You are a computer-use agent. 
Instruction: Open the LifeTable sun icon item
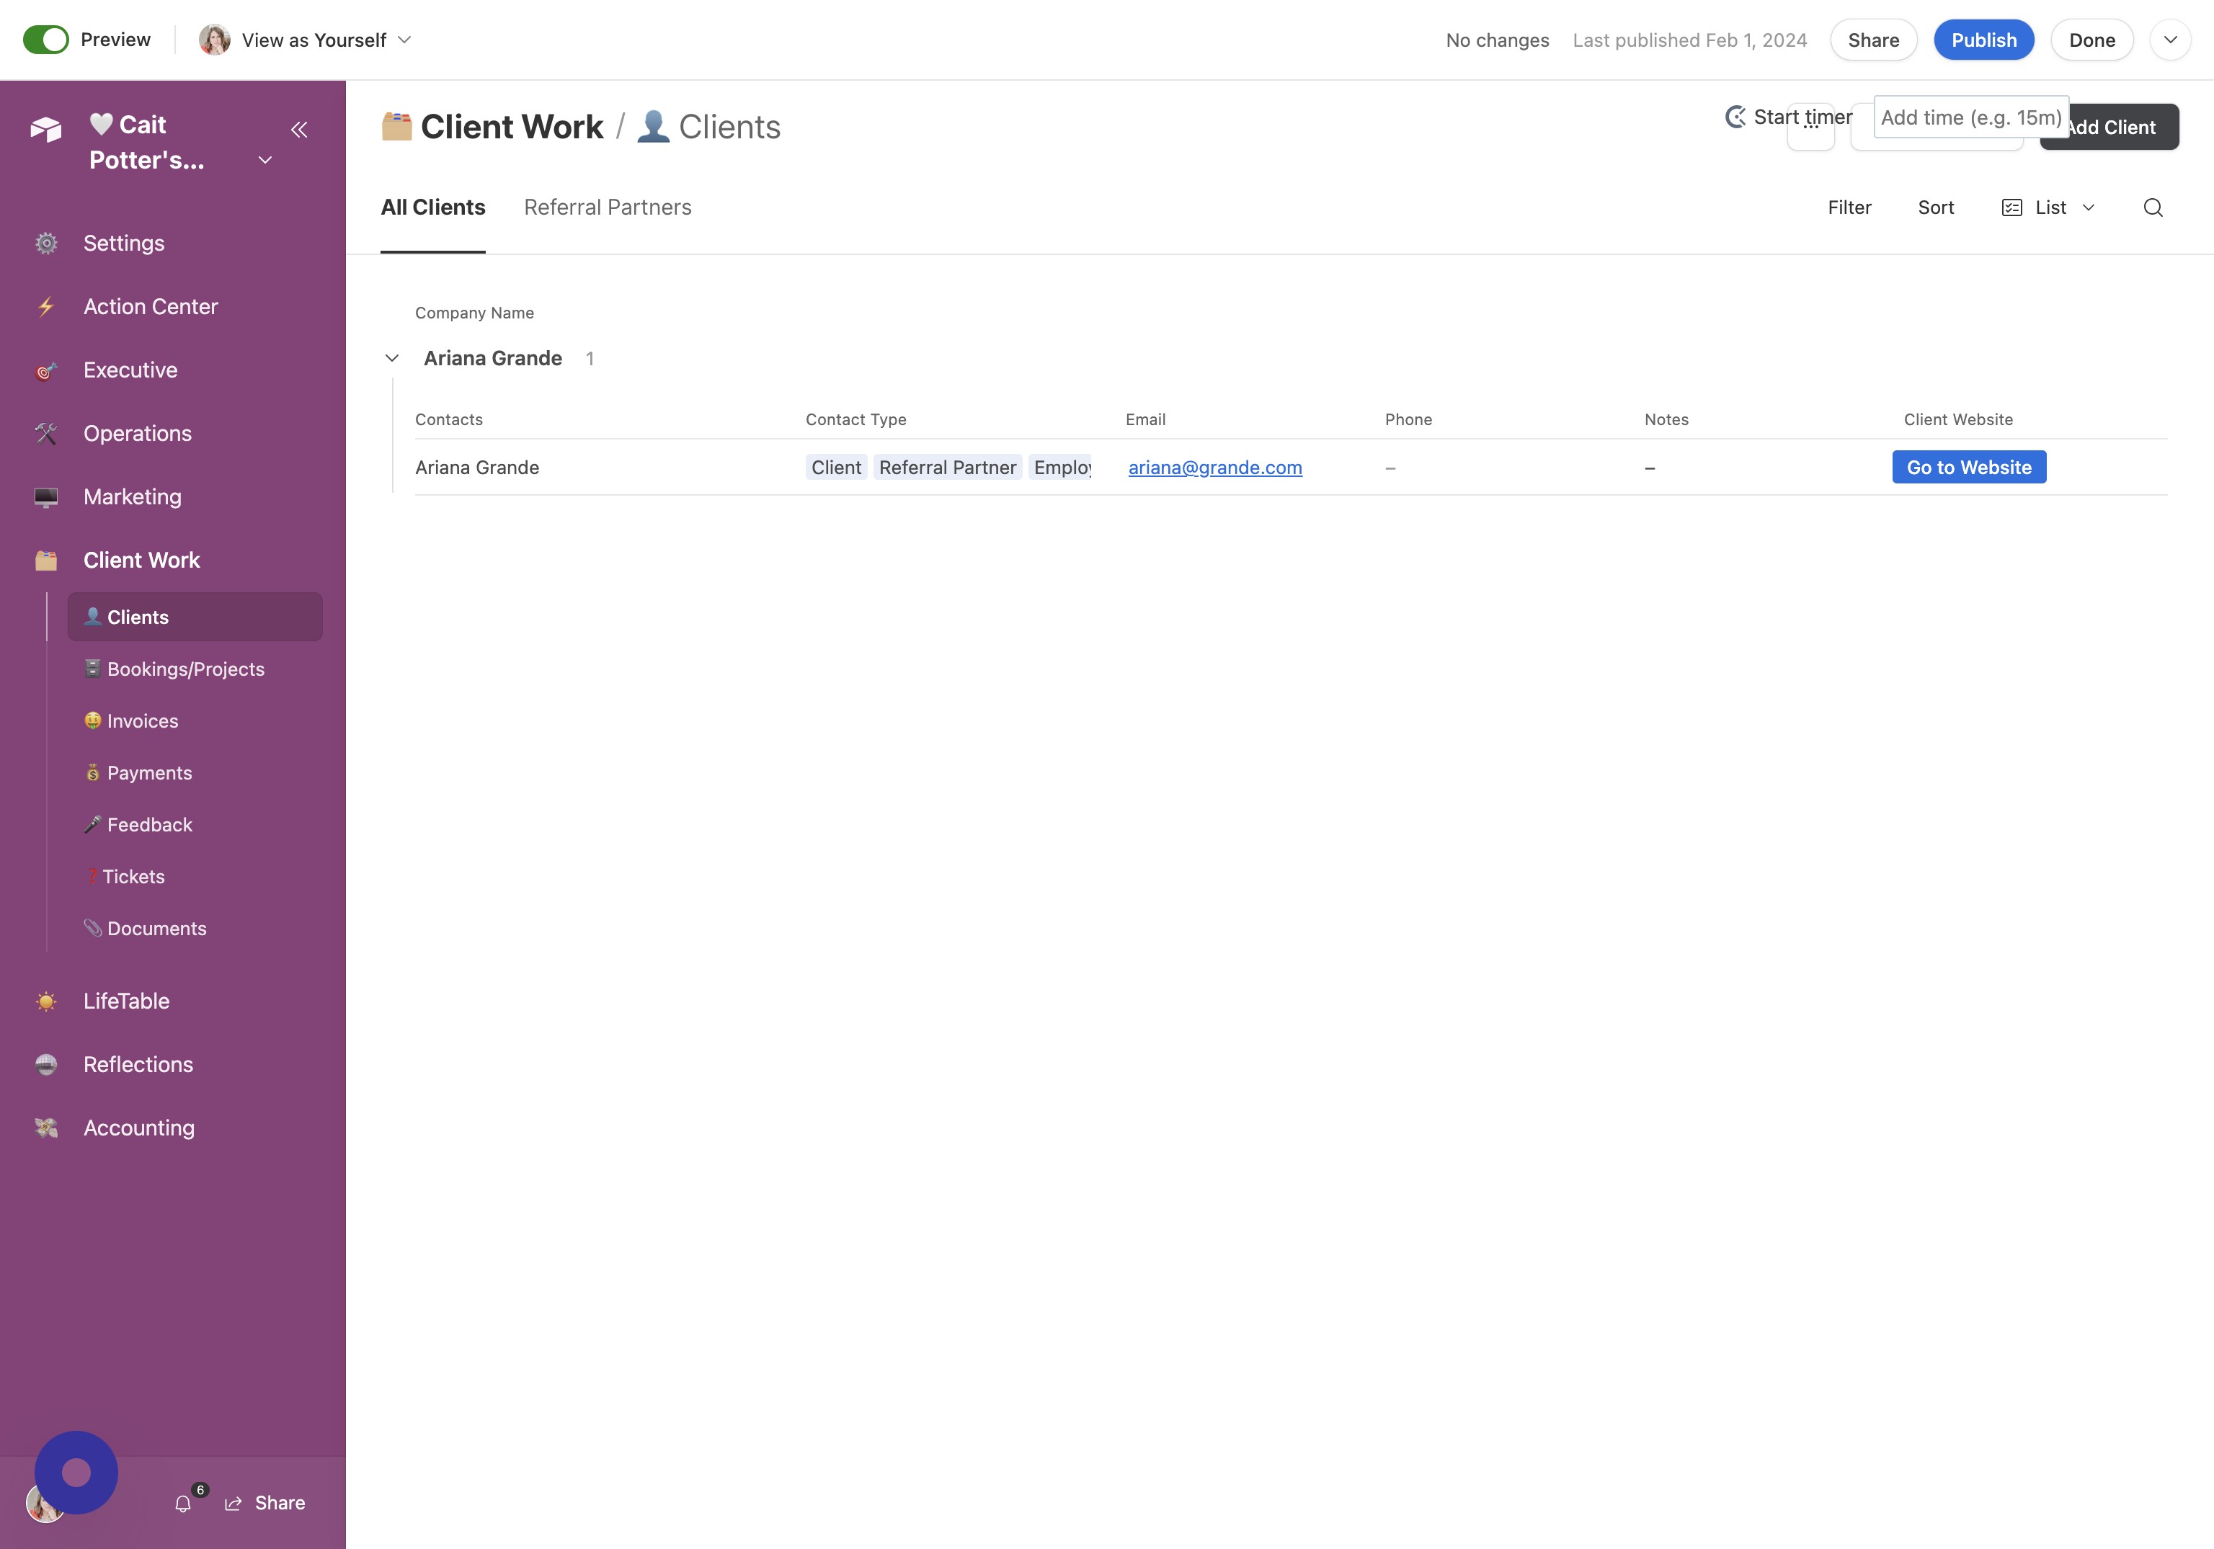[46, 1001]
